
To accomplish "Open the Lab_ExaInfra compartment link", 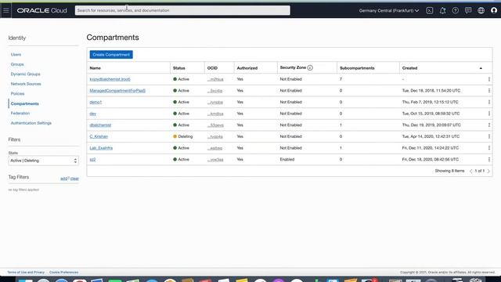I will 101,148.
